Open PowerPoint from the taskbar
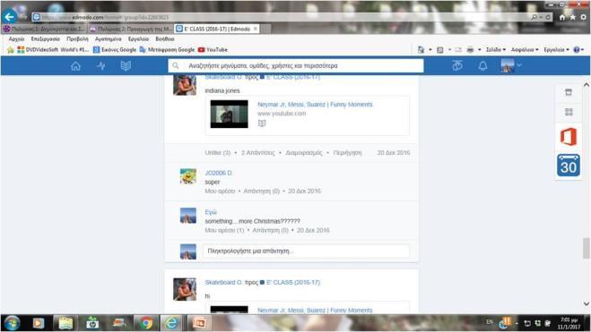This screenshot has height=332, width=591. (198, 323)
